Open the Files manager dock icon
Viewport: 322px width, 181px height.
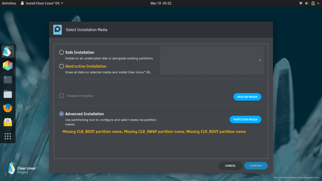pos(8,94)
